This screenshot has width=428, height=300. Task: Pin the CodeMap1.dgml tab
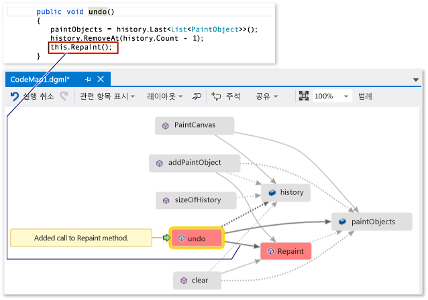(x=88, y=79)
